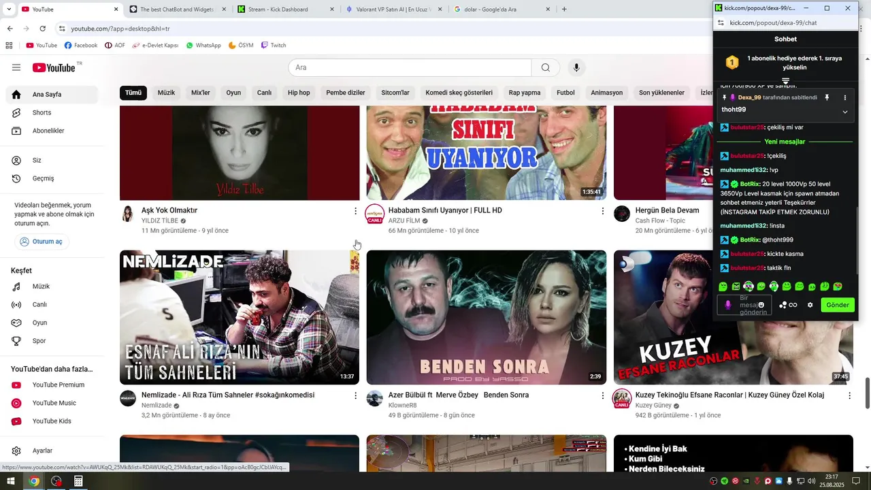Open Calculator from the taskbar
Viewport: 871px width, 490px height.
pos(78,481)
